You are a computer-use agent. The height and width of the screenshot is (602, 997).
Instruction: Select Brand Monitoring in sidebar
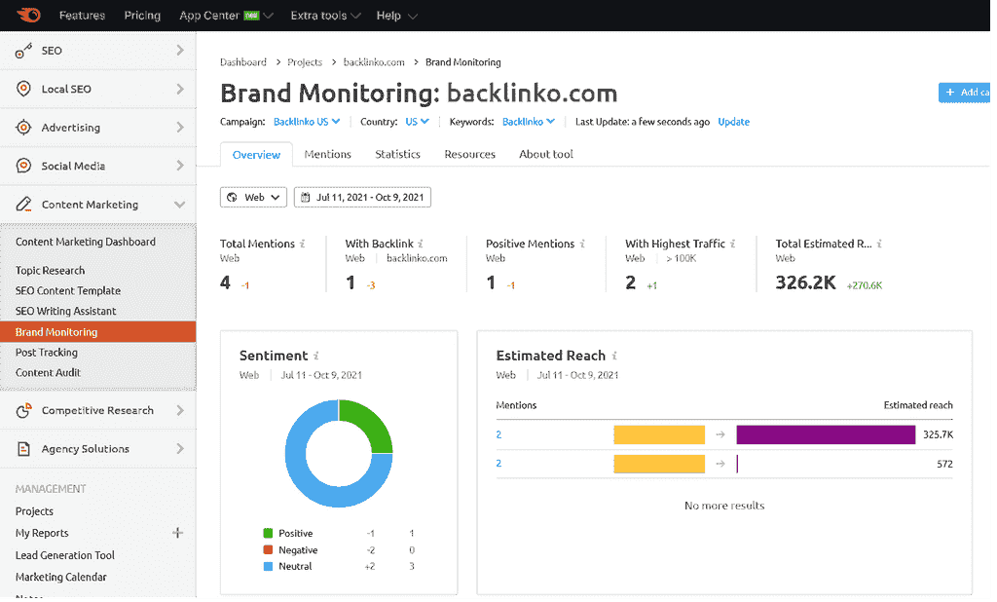(98, 332)
